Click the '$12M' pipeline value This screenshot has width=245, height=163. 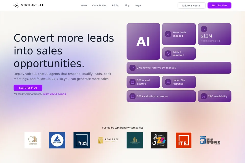pyautogui.click(x=206, y=36)
